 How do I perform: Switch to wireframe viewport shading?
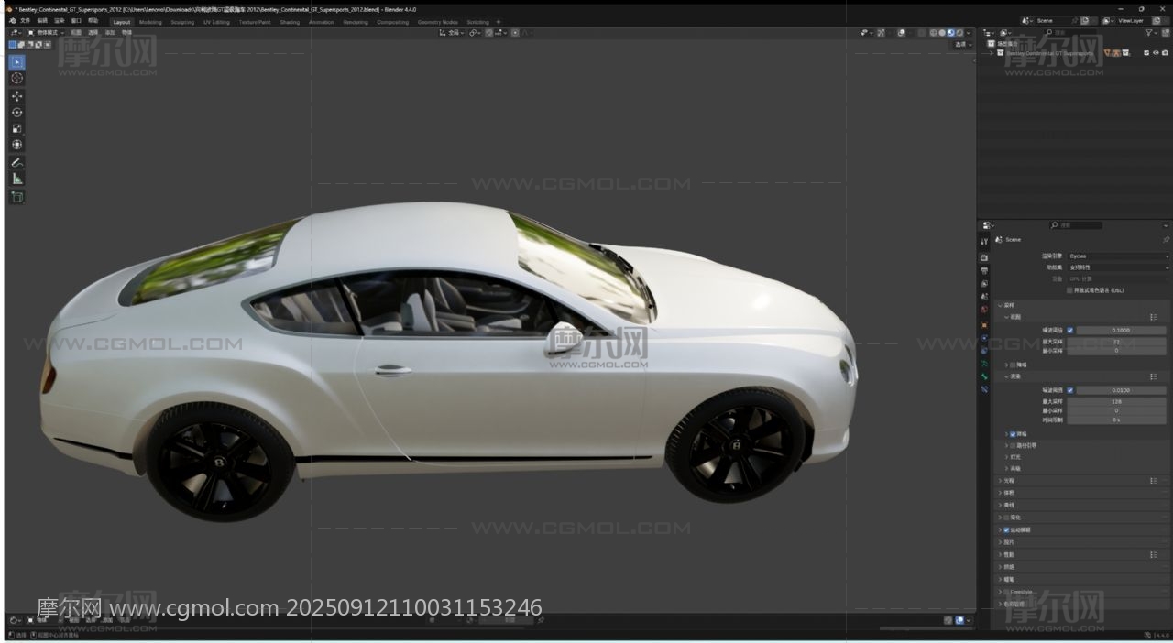tap(934, 33)
